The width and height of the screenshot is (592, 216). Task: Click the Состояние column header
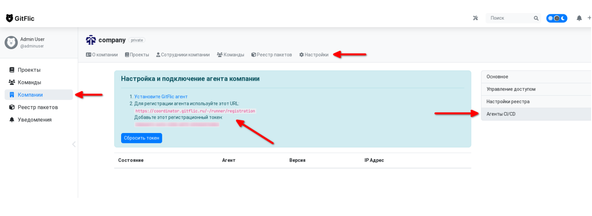pos(131,160)
